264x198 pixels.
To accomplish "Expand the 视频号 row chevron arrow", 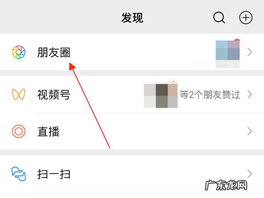I will click(x=250, y=94).
